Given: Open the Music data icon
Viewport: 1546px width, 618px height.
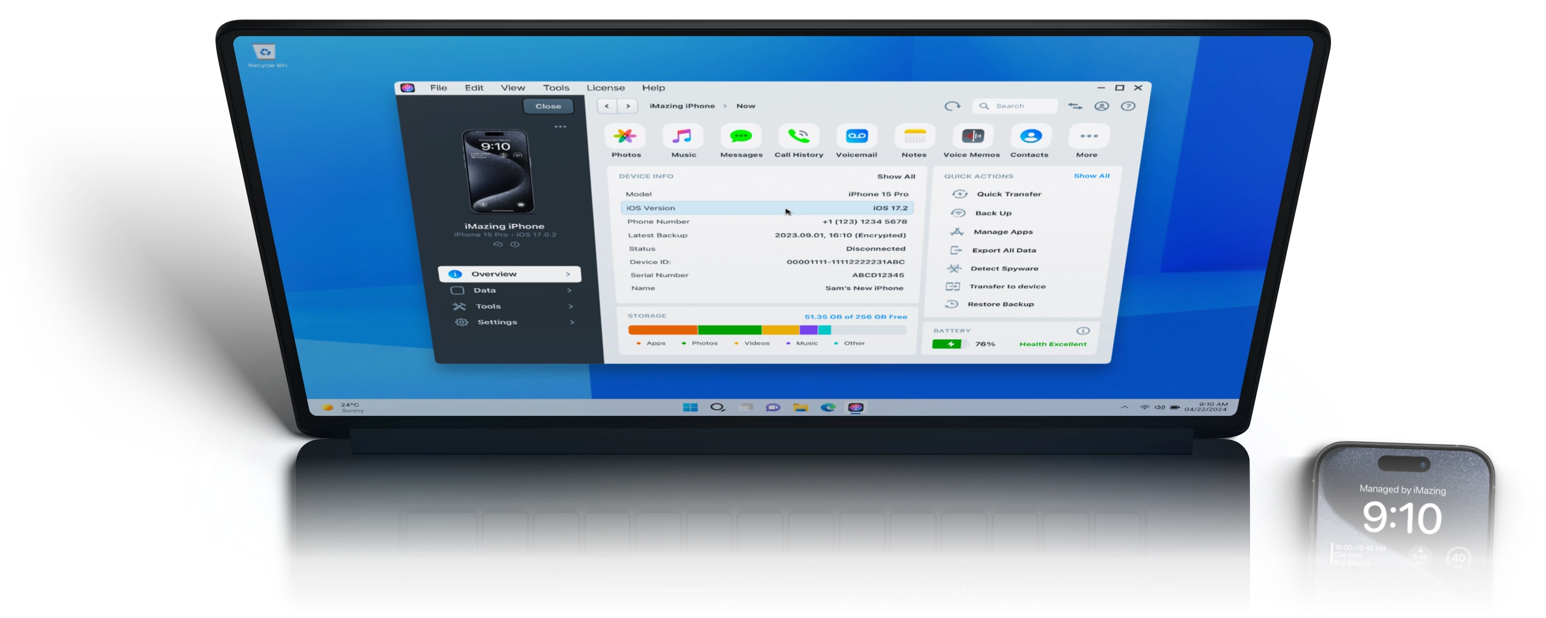Looking at the screenshot, I should click(682, 136).
